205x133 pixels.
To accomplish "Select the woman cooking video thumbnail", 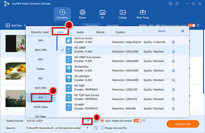I will point(15,43).
